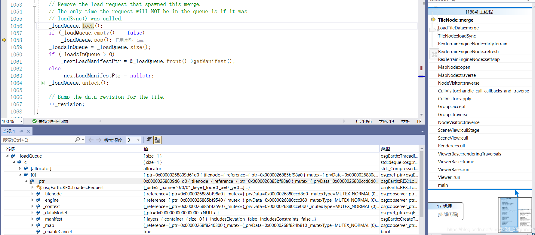This screenshot has height=235, width=535.
Task: Select the main stack frame
Action: [443, 185]
